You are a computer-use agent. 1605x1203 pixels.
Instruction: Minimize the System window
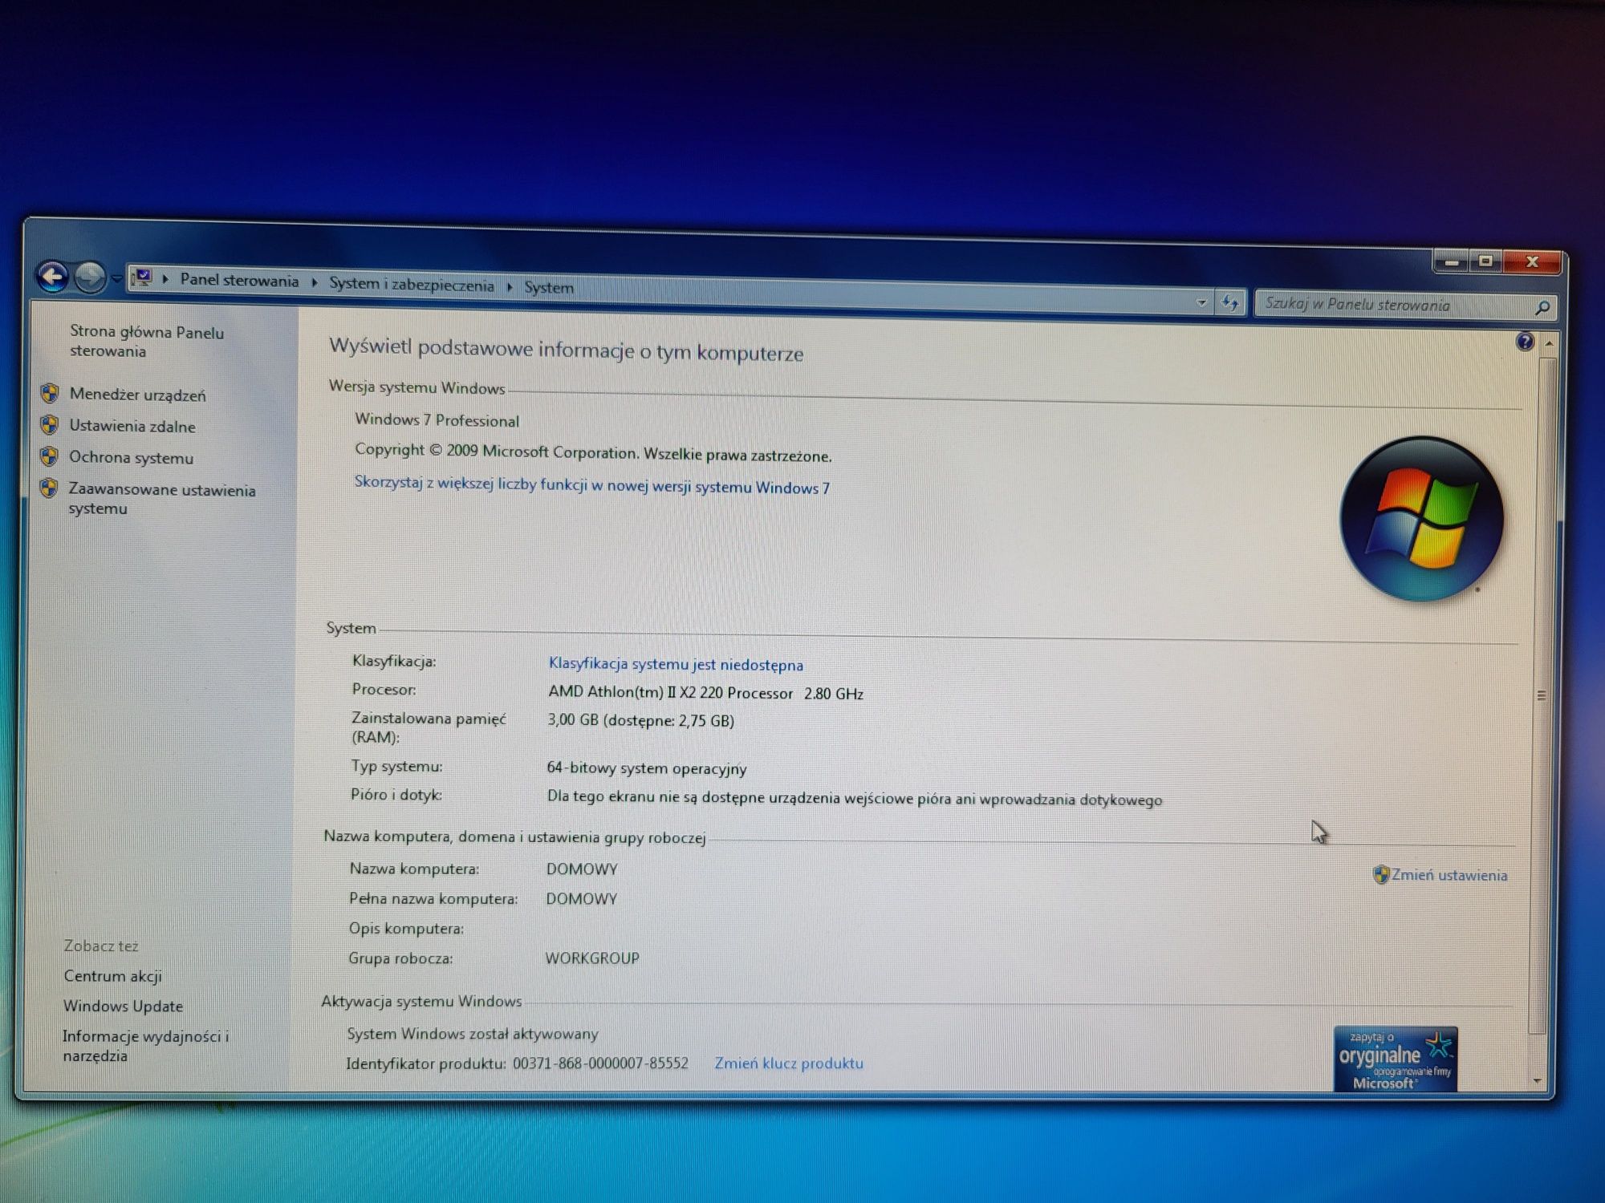pyautogui.click(x=1451, y=261)
